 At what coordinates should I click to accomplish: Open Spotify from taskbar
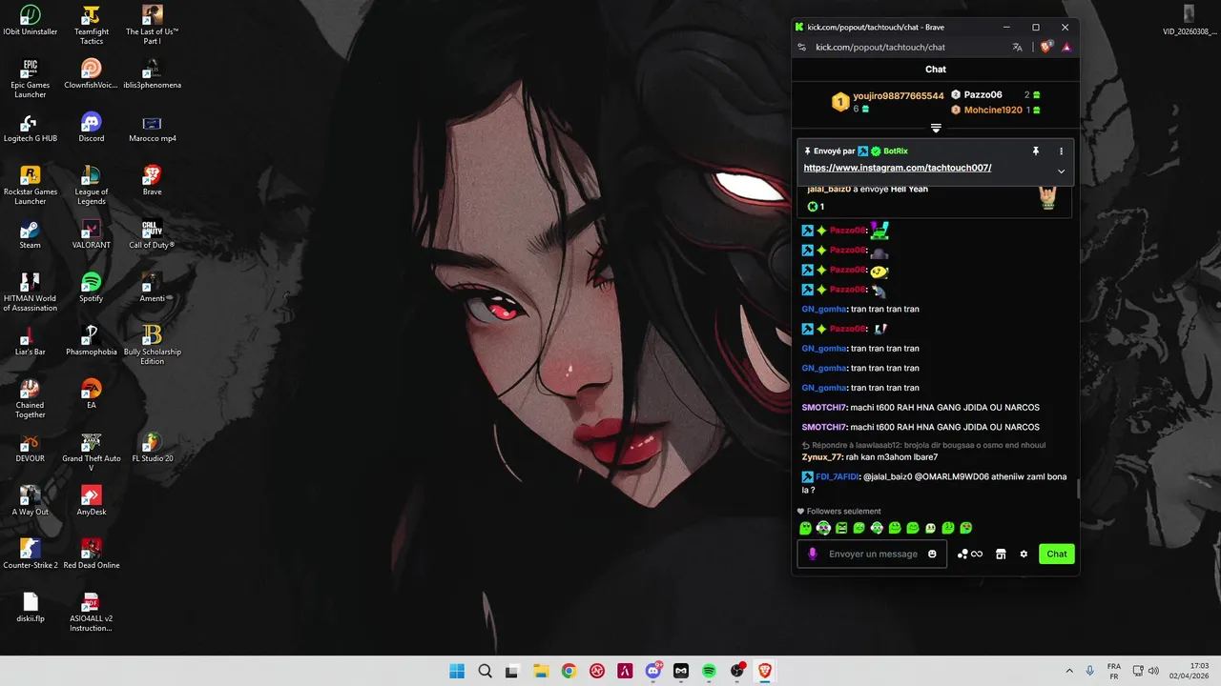(709, 671)
